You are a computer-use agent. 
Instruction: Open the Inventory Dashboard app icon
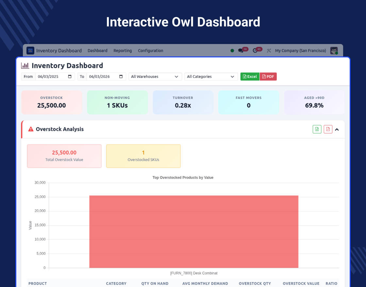coord(30,51)
